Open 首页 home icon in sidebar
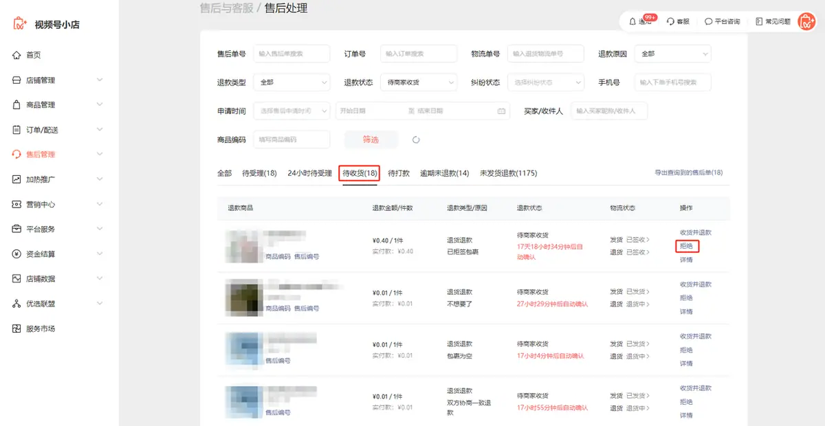Screen dimensions: 825x426 [16, 55]
